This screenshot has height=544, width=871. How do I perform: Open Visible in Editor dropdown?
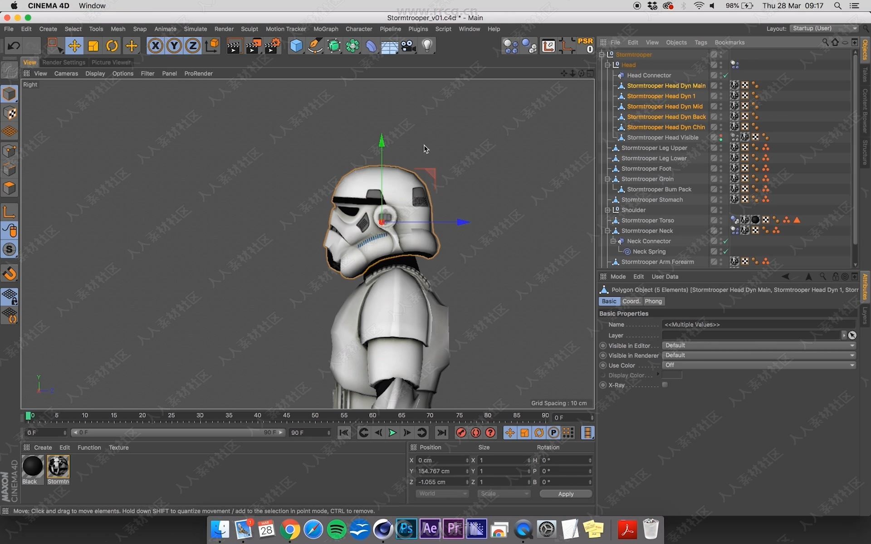(759, 345)
